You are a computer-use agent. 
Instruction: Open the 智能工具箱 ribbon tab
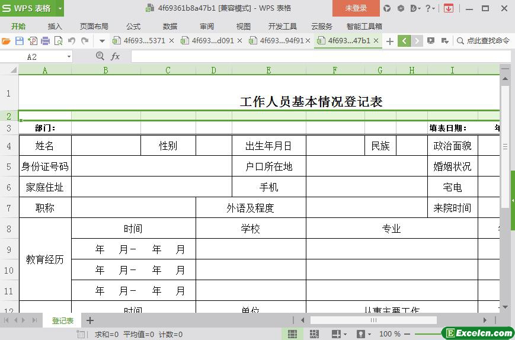(364, 26)
